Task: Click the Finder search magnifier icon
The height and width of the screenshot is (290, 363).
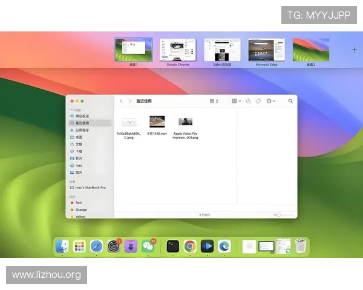Action: click(290, 101)
